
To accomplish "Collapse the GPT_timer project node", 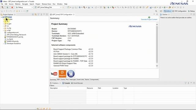I will pos(1,17).
